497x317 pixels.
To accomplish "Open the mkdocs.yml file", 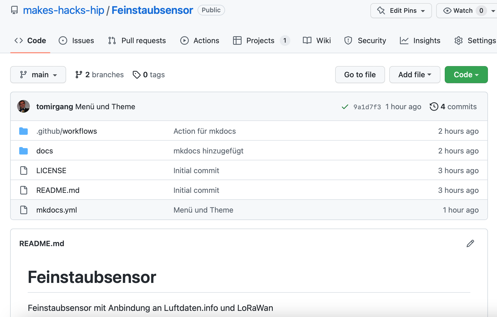I will point(57,210).
